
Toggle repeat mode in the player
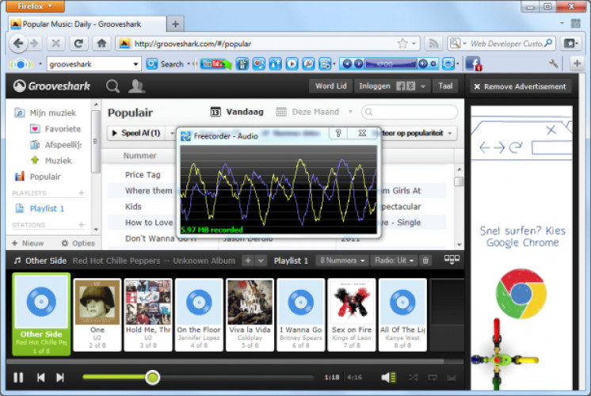[x=433, y=377]
